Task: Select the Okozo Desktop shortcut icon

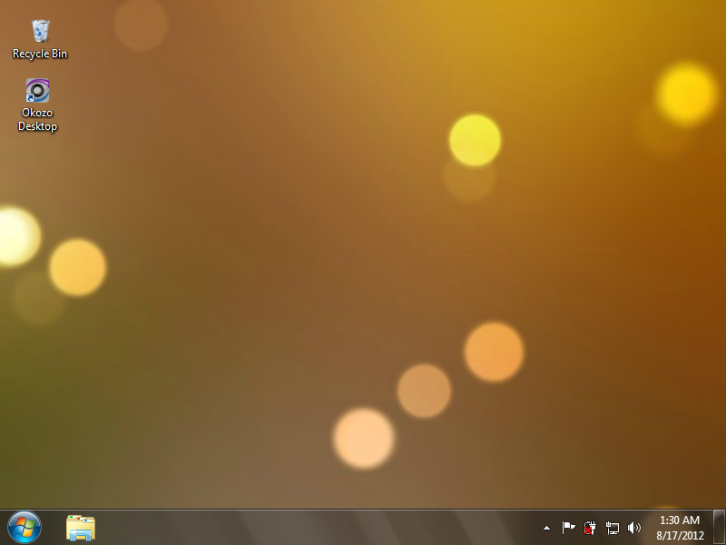Action: pyautogui.click(x=37, y=90)
